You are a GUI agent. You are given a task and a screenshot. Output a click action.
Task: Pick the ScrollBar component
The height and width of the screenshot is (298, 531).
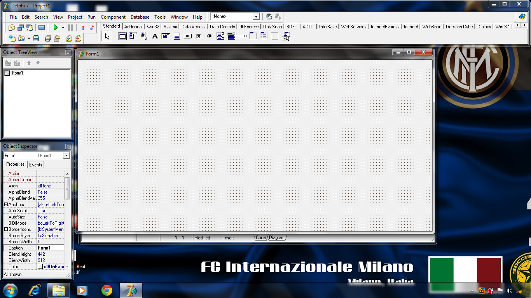(242, 36)
